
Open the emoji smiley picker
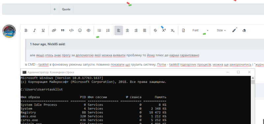coord(80,30)
